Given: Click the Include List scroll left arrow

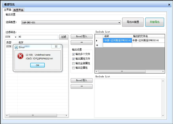Looking at the screenshot, I should (96, 71).
